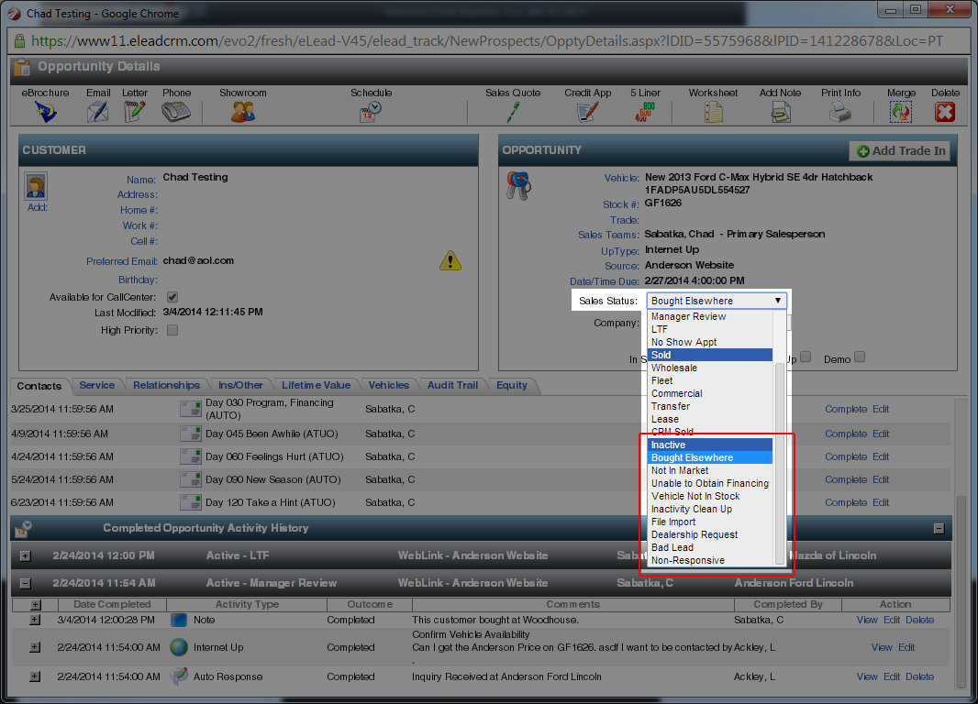
Task: Expand the Note activity row
Action: coord(35,620)
